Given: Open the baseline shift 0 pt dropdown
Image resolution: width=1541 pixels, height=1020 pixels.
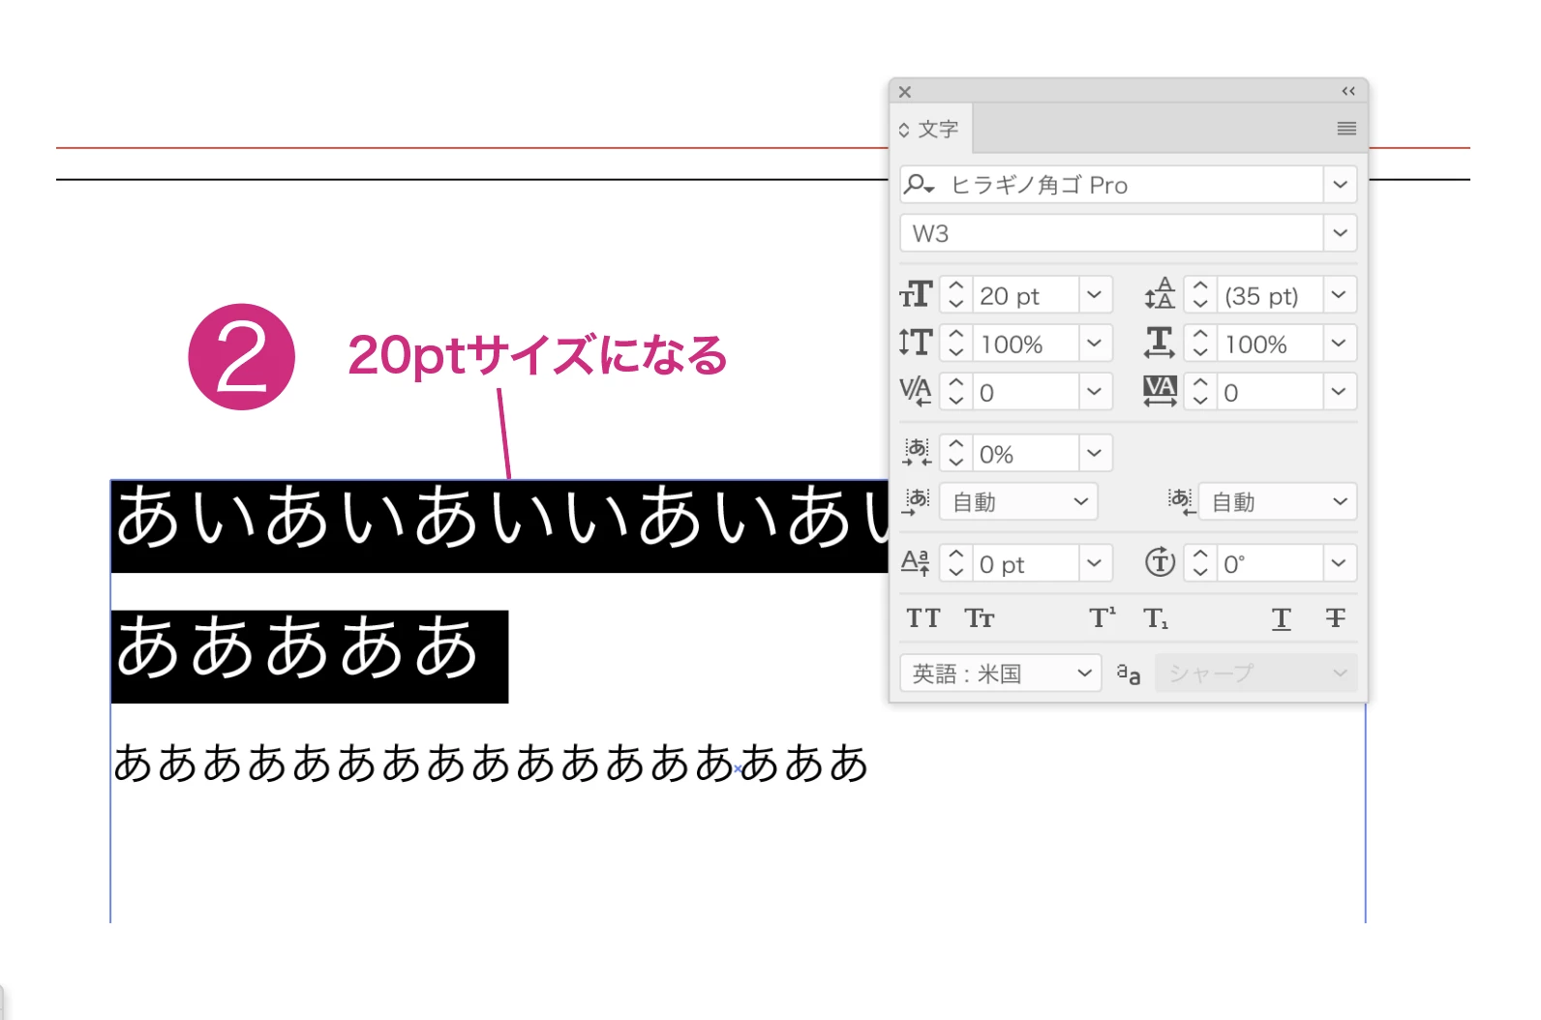Looking at the screenshot, I should point(1095,563).
